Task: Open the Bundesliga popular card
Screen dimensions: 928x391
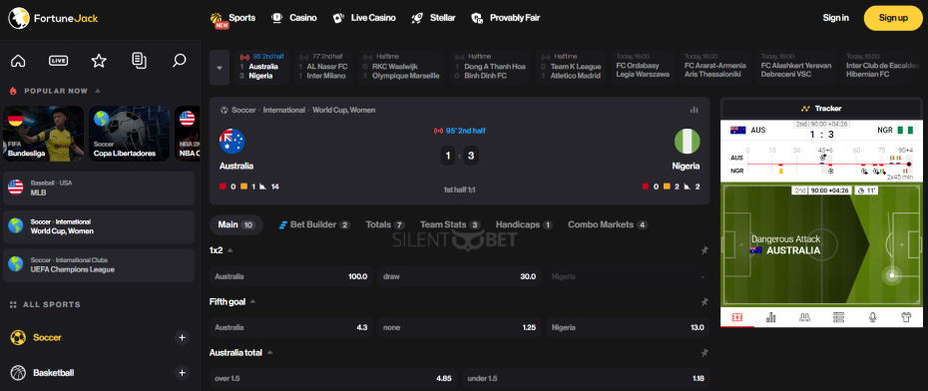Action: click(43, 135)
